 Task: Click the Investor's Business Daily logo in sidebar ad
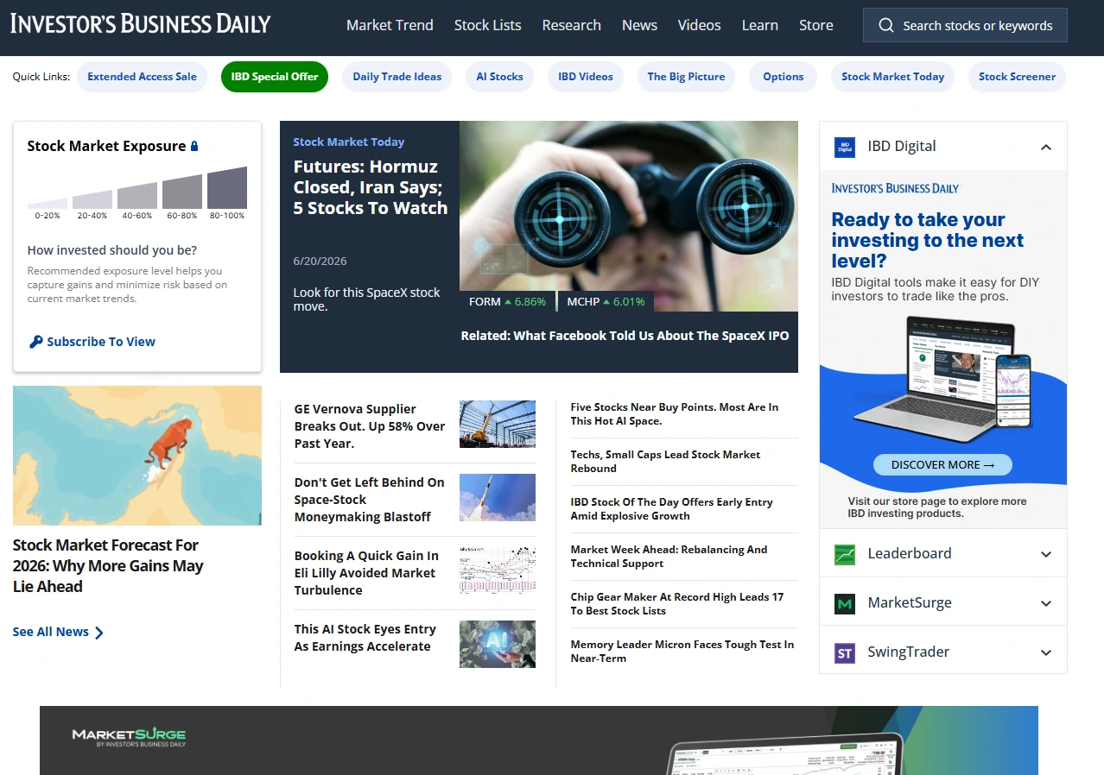(x=895, y=188)
